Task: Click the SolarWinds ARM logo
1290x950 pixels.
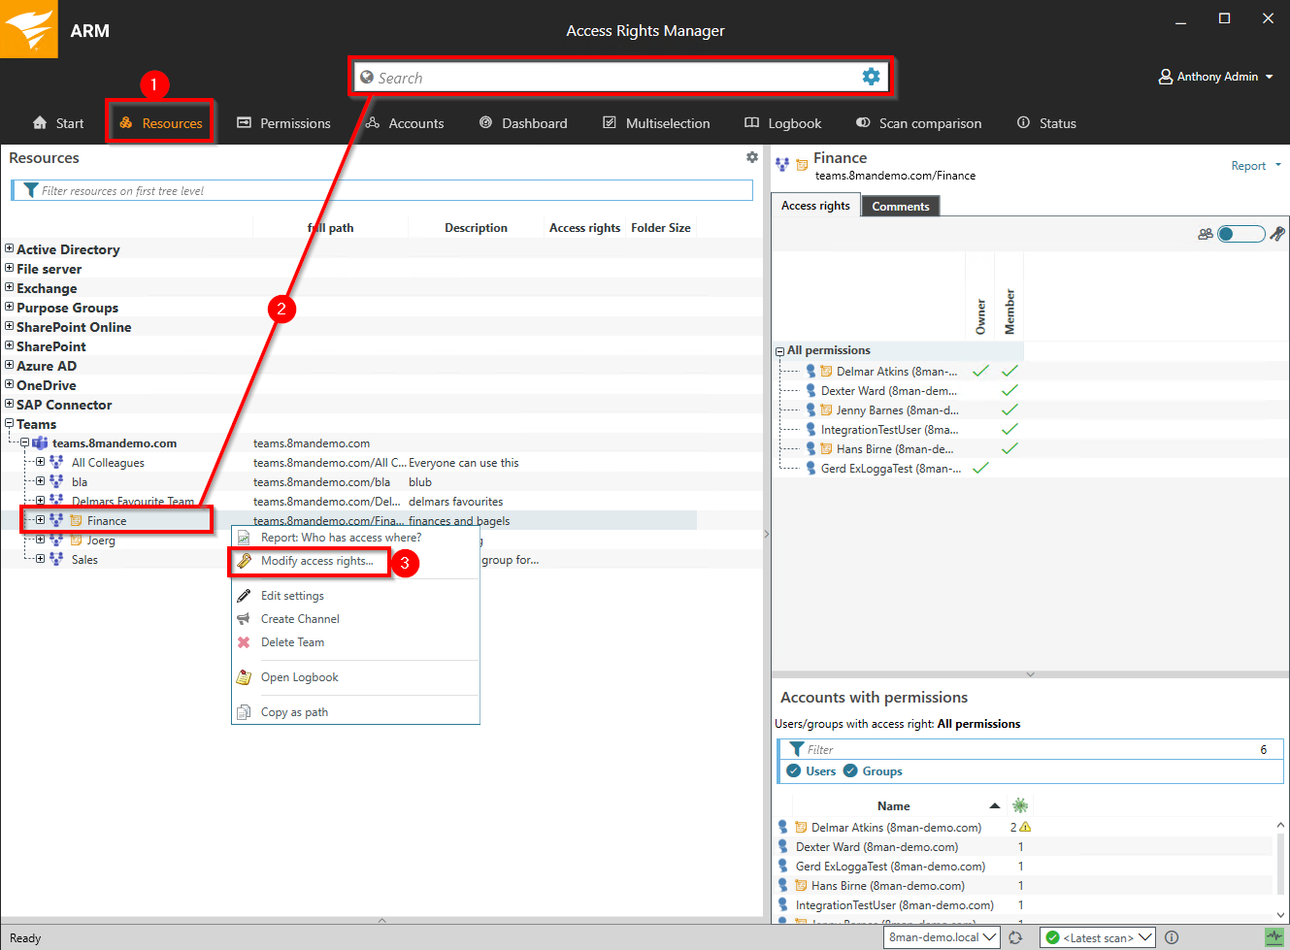Action: (x=28, y=29)
